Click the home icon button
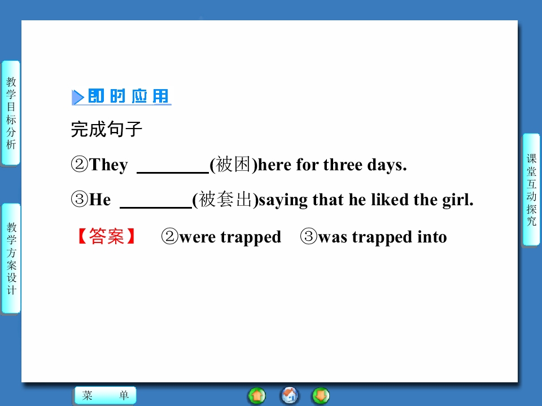 [x=289, y=395]
